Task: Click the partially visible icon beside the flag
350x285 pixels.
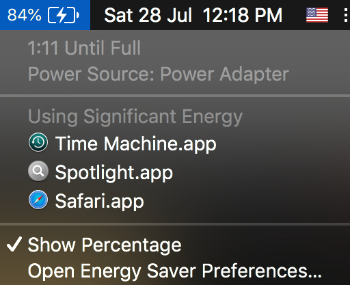Action: (x=346, y=15)
